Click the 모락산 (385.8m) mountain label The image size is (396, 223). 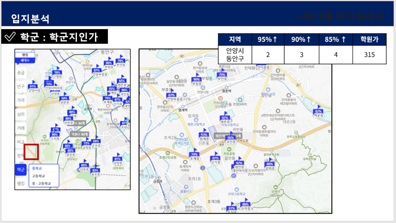tap(275, 194)
